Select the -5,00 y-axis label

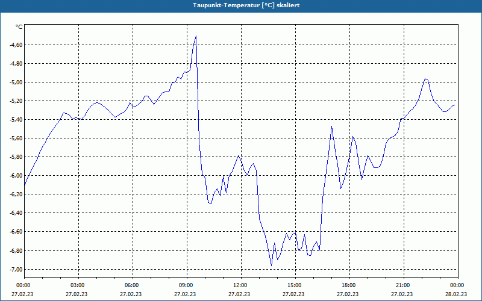(16, 82)
